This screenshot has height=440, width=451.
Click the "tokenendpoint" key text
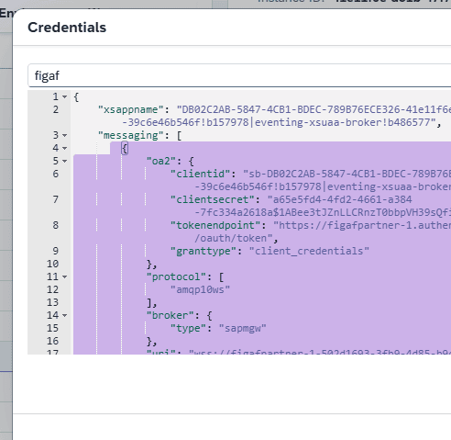click(215, 225)
